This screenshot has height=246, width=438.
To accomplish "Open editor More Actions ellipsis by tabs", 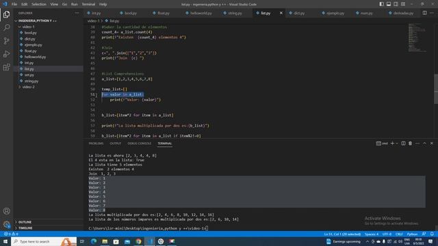I will 432,13.
